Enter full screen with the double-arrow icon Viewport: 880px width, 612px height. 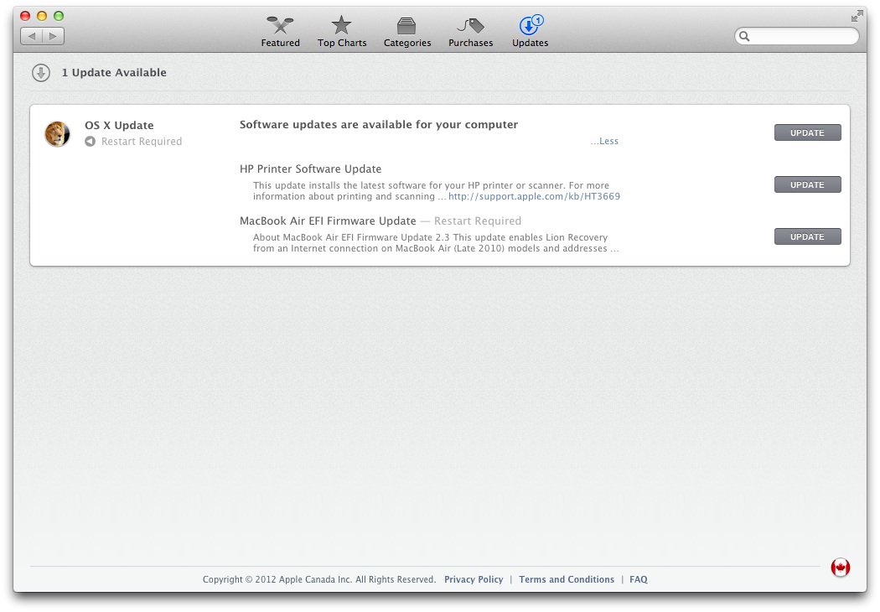[x=857, y=16]
